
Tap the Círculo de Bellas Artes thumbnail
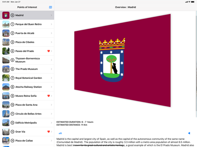click(x=6, y=114)
